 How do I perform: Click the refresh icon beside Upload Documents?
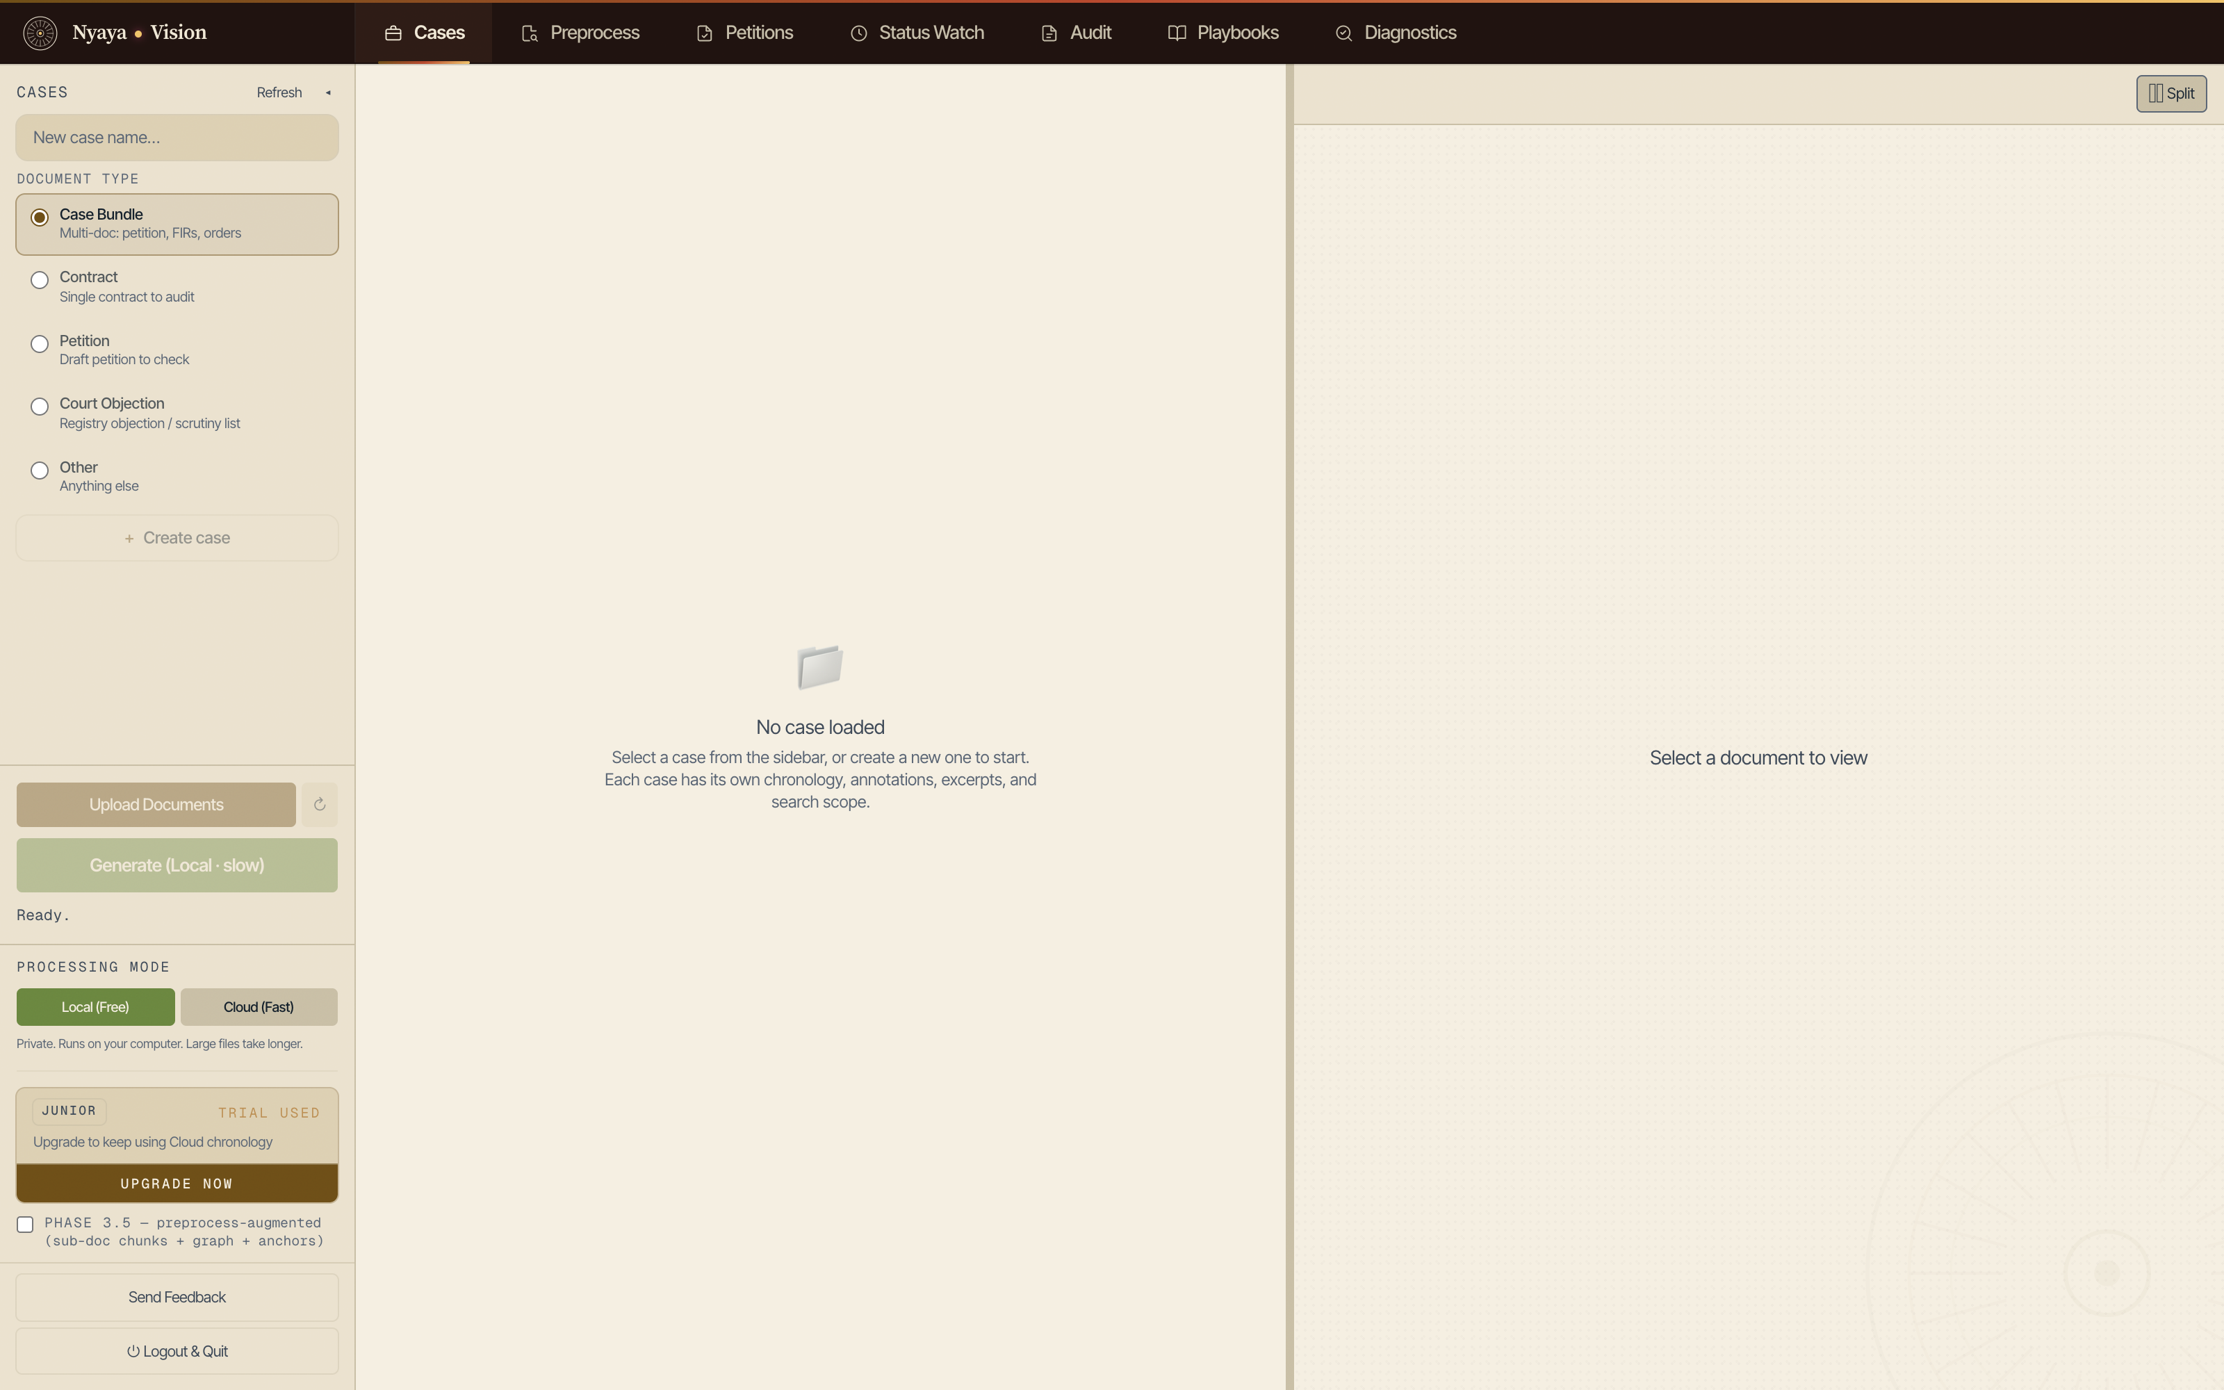(x=319, y=804)
